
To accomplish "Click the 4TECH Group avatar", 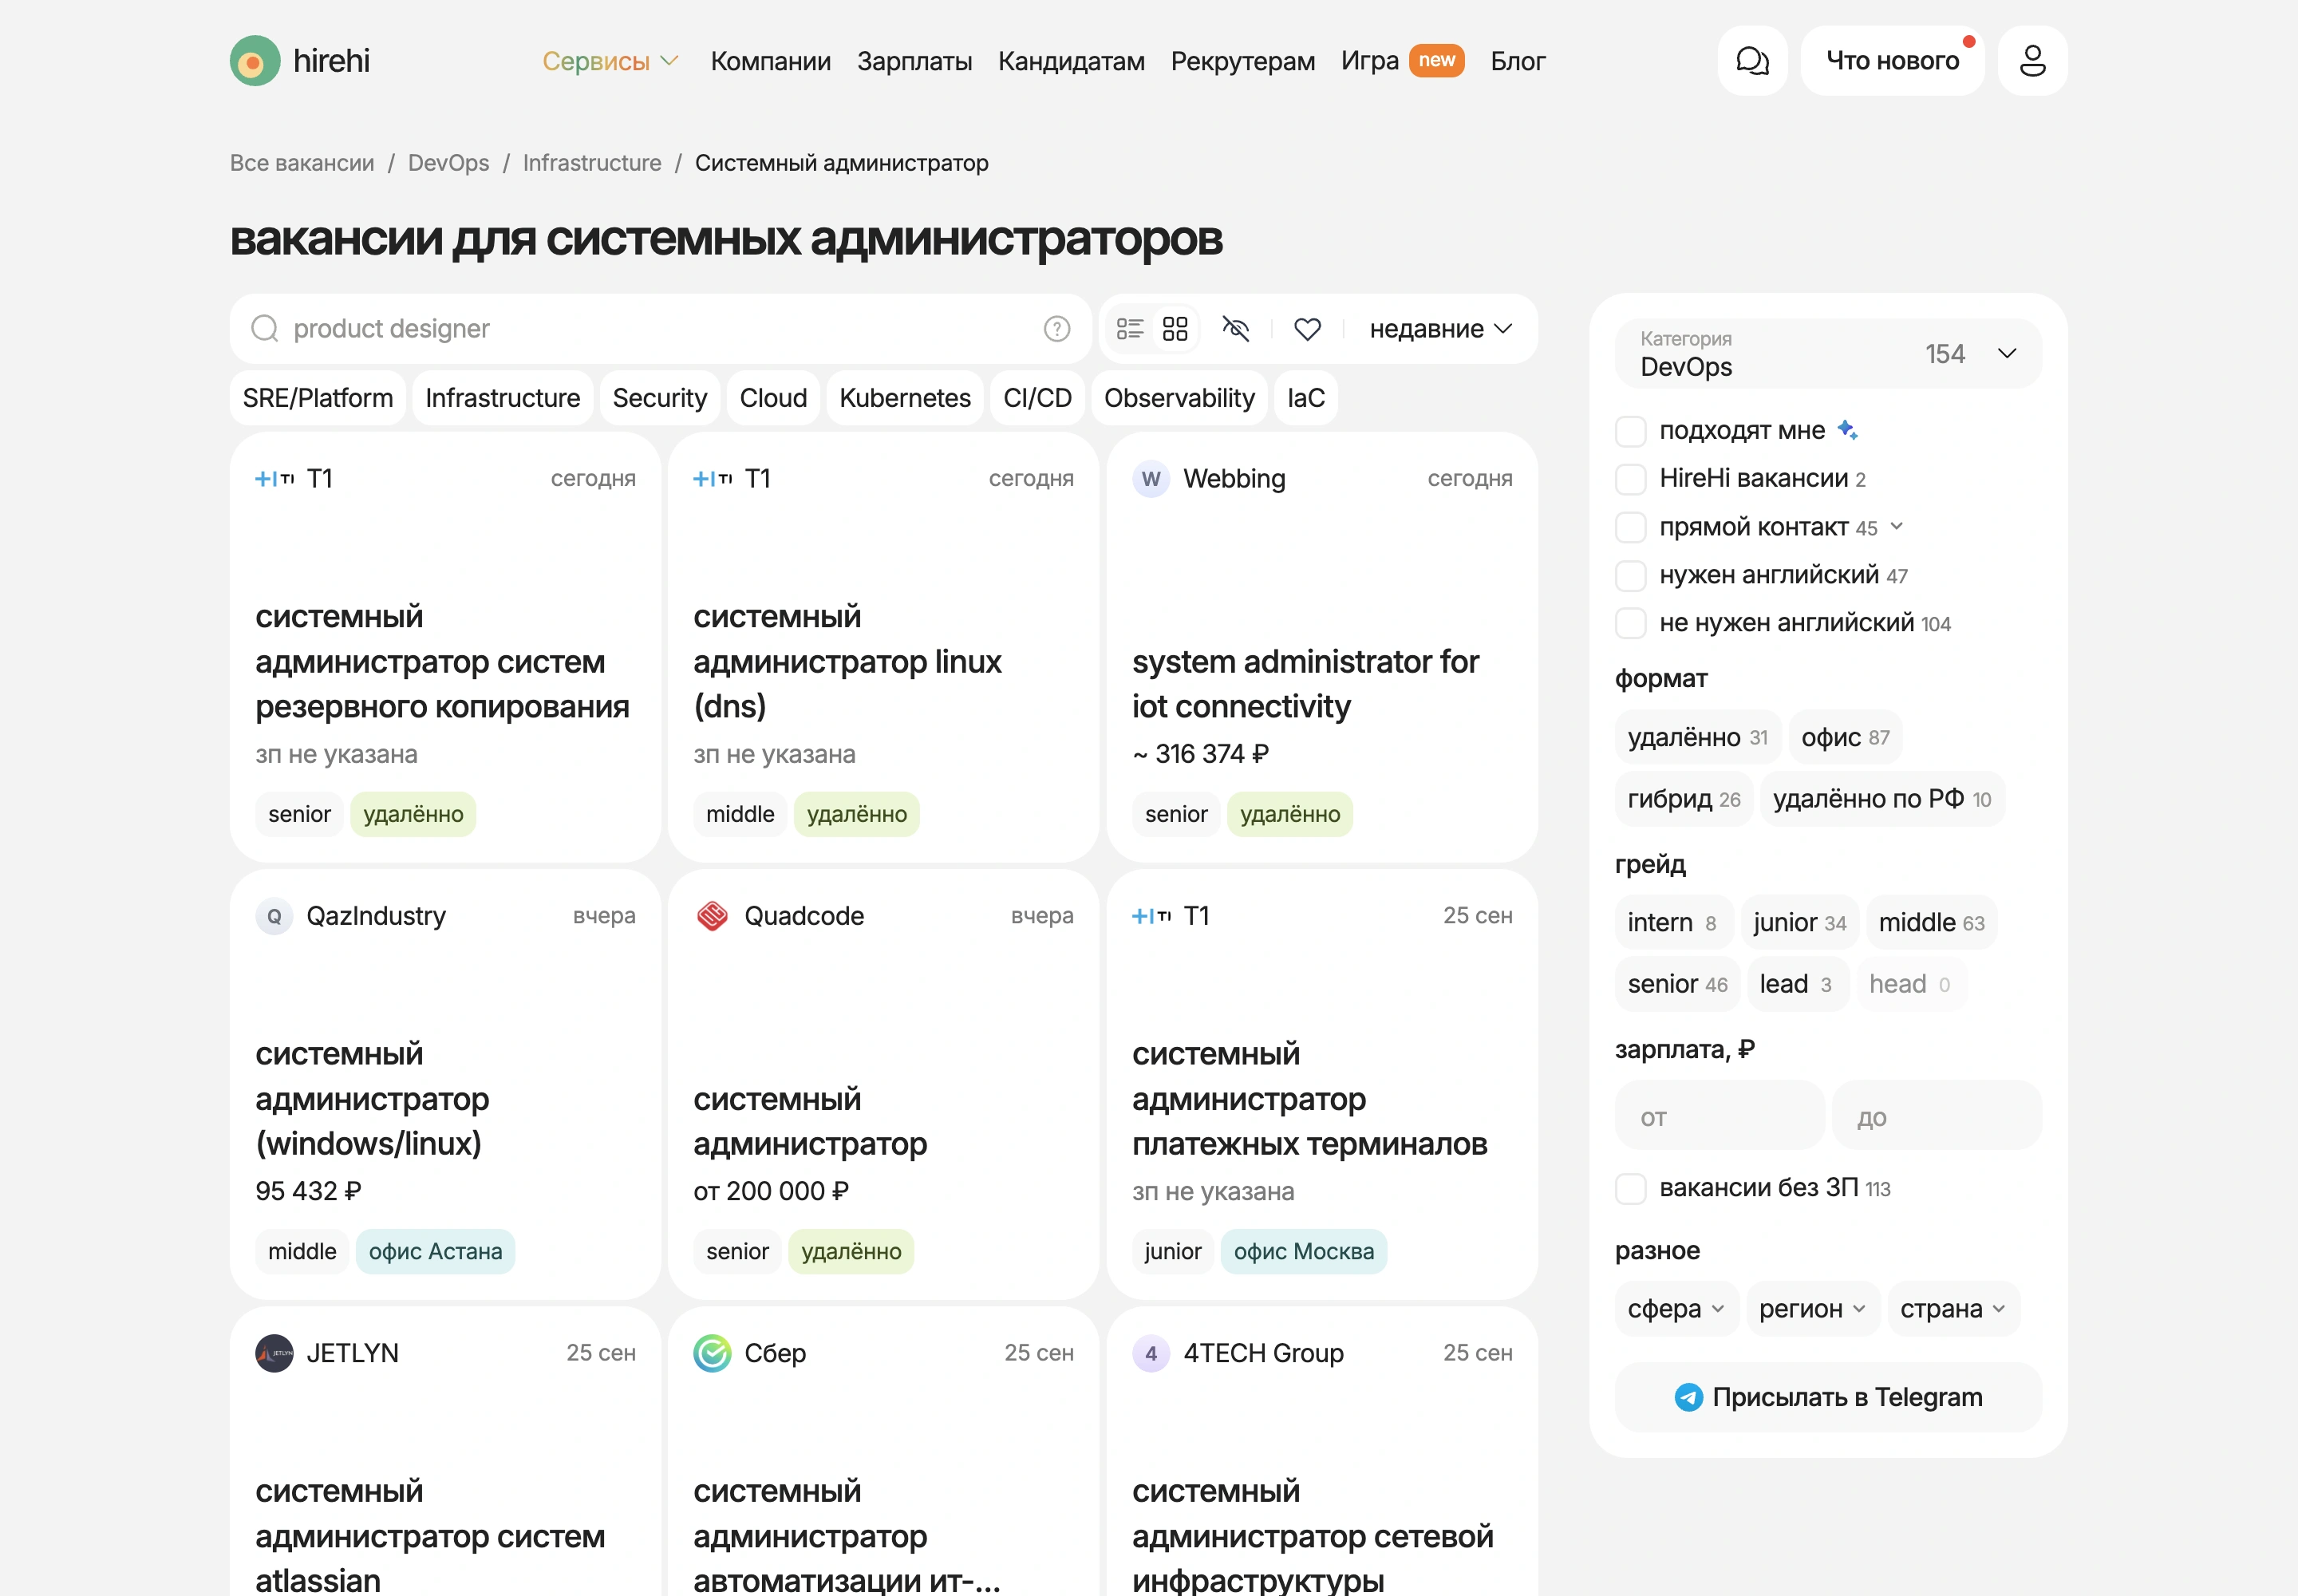I will pos(1151,1353).
